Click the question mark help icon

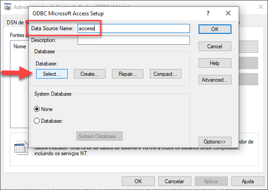208,13
